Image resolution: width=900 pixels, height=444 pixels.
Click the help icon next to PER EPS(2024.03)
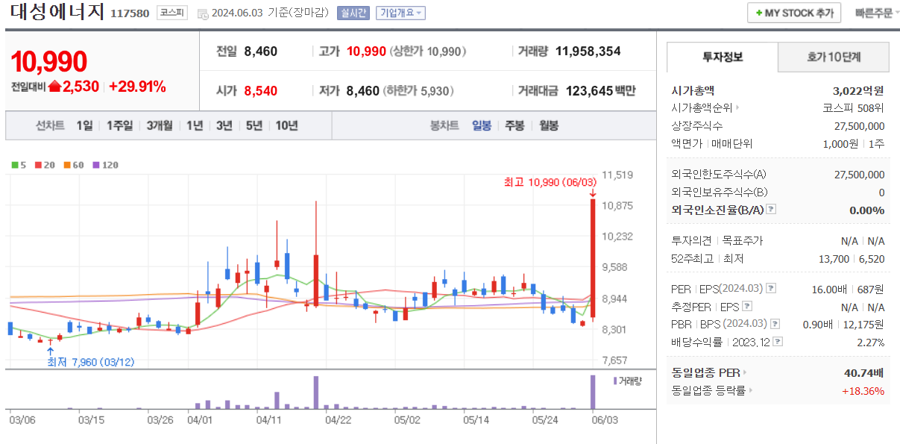click(x=771, y=288)
